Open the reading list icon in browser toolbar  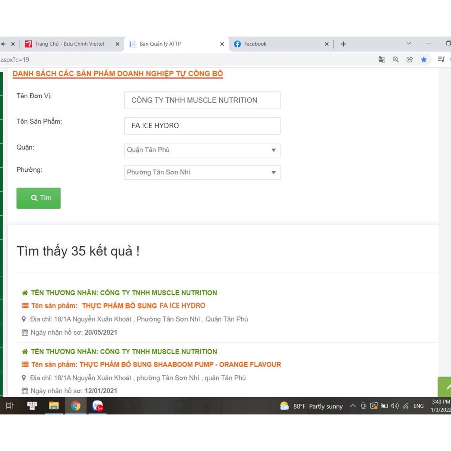pos(441,59)
